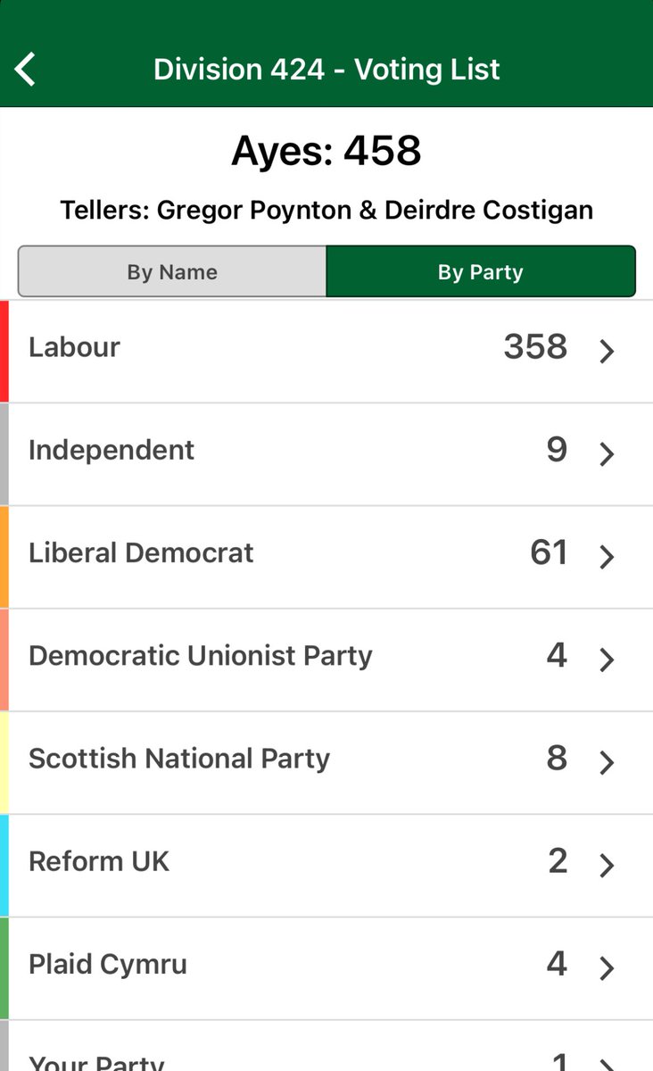
Task: Open Plaid Cymru chevron arrow
Action: [x=607, y=967]
